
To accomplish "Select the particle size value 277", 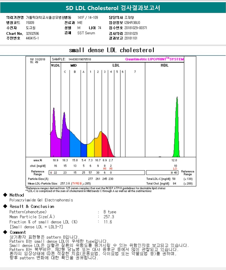I will (x=90, y=179).
